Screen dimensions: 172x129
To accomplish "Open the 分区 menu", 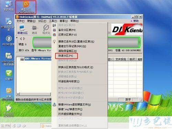I will click(x=42, y=21).
